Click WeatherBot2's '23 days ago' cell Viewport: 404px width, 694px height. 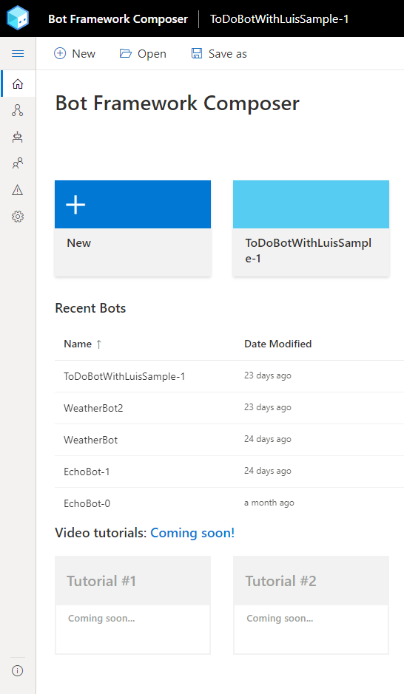268,407
